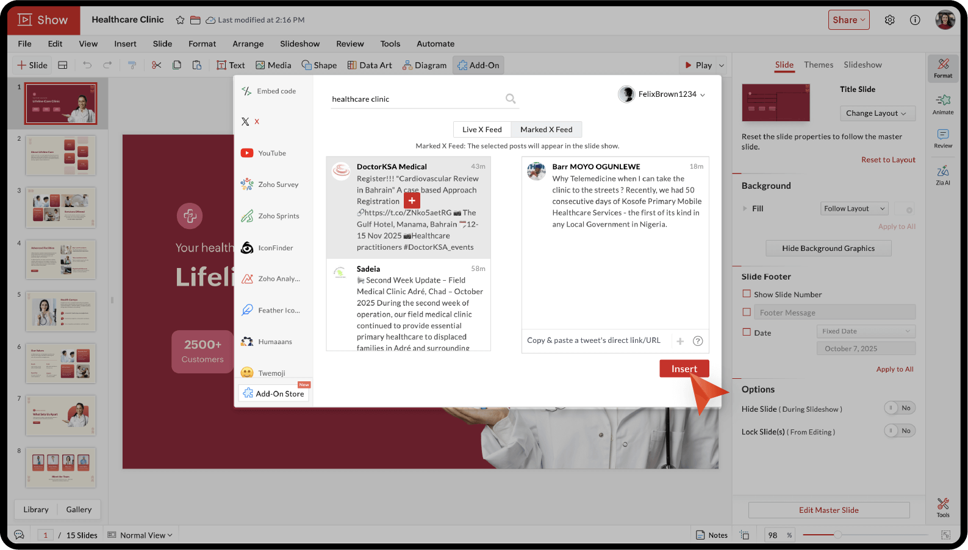Click the Edit Master Slide button
The width and height of the screenshot is (968, 550).
click(829, 510)
